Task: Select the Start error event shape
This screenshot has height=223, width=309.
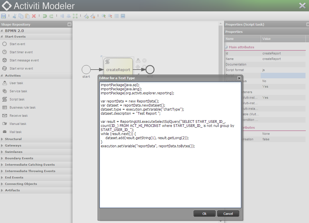Action: [21, 68]
